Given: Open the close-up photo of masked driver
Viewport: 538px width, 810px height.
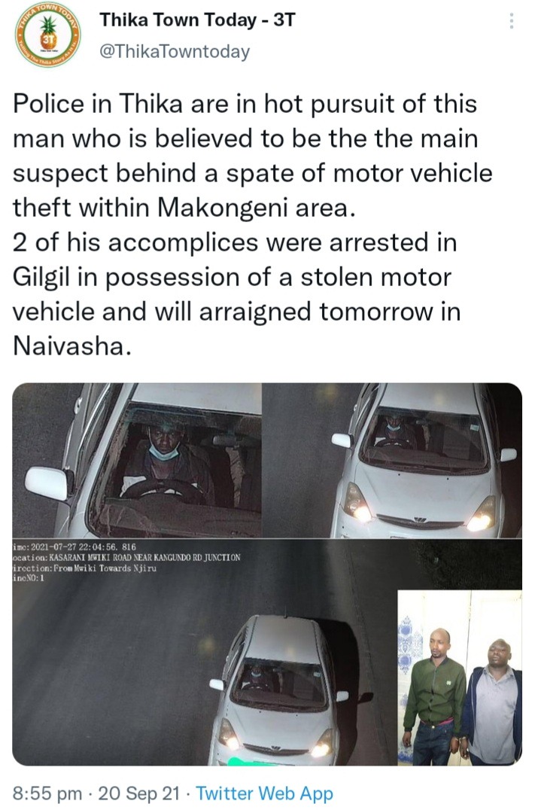Looking at the screenshot, I should pos(136,460).
